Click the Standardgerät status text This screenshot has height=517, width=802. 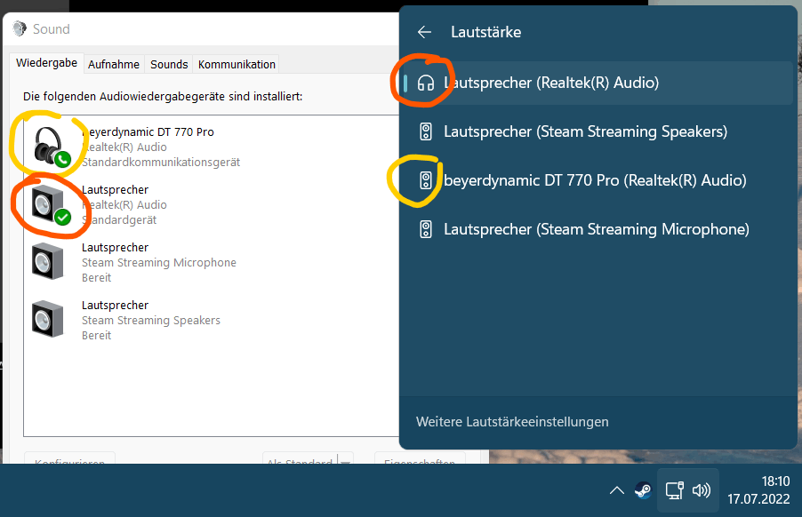[x=119, y=220]
